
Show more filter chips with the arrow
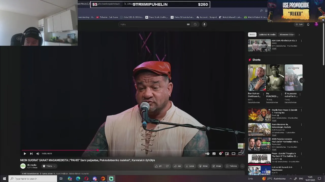click(299, 35)
